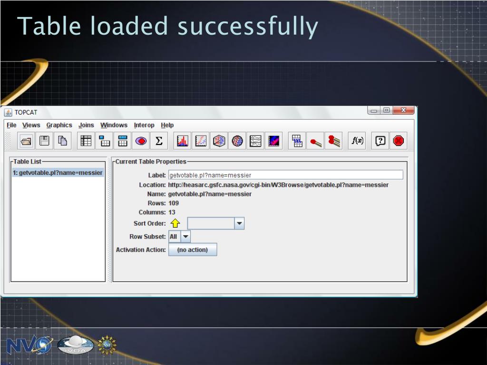Open the Help menu
This screenshot has height=365, width=487.
click(167, 125)
